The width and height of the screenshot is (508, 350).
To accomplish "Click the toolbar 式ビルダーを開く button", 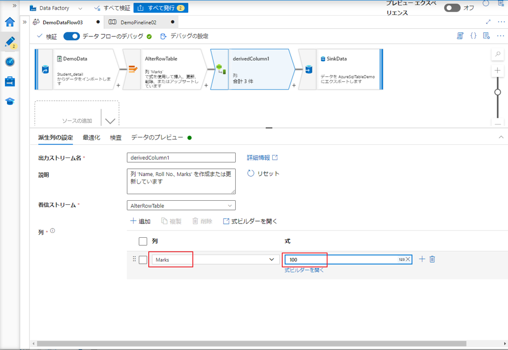I will pyautogui.click(x=250, y=222).
